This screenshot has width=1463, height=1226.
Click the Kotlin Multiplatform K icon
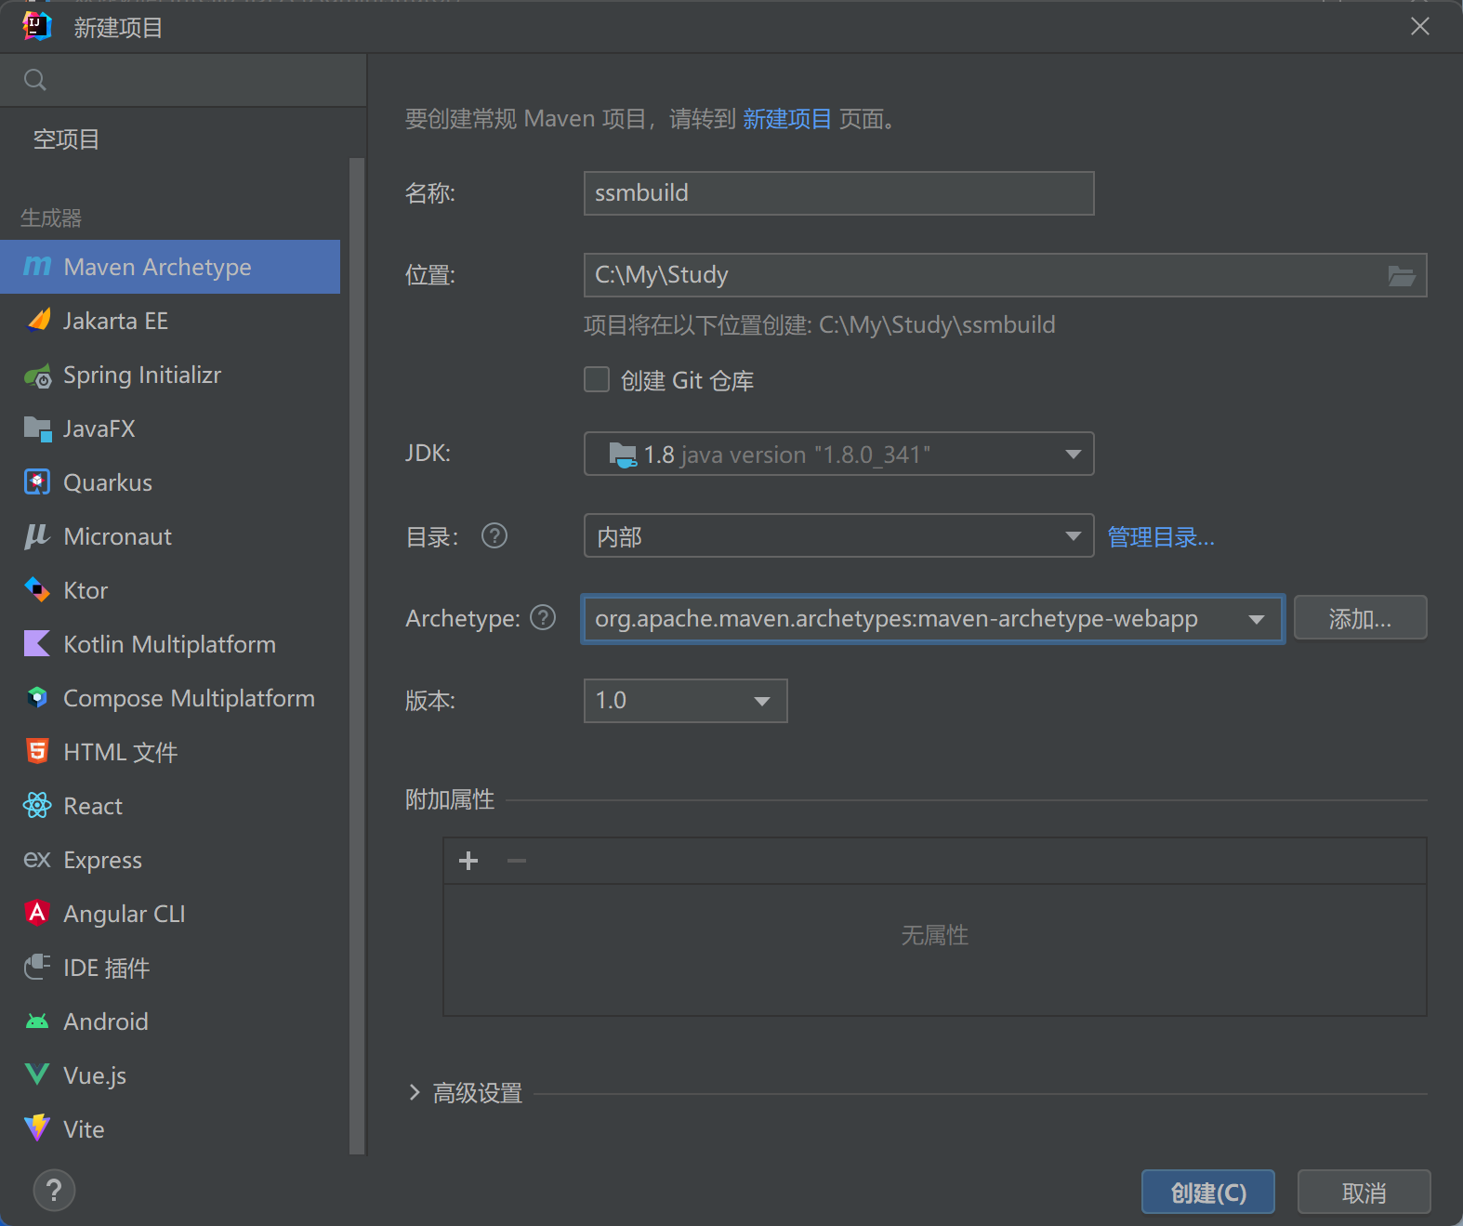(37, 643)
